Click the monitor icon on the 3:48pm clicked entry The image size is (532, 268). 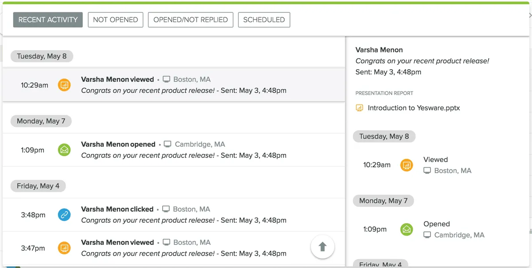tap(166, 209)
